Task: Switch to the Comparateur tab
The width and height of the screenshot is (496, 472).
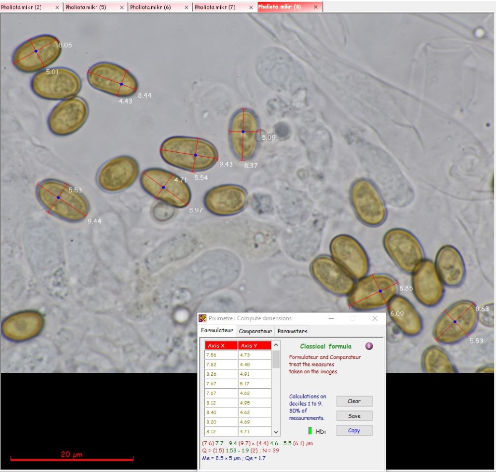Action: point(255,331)
